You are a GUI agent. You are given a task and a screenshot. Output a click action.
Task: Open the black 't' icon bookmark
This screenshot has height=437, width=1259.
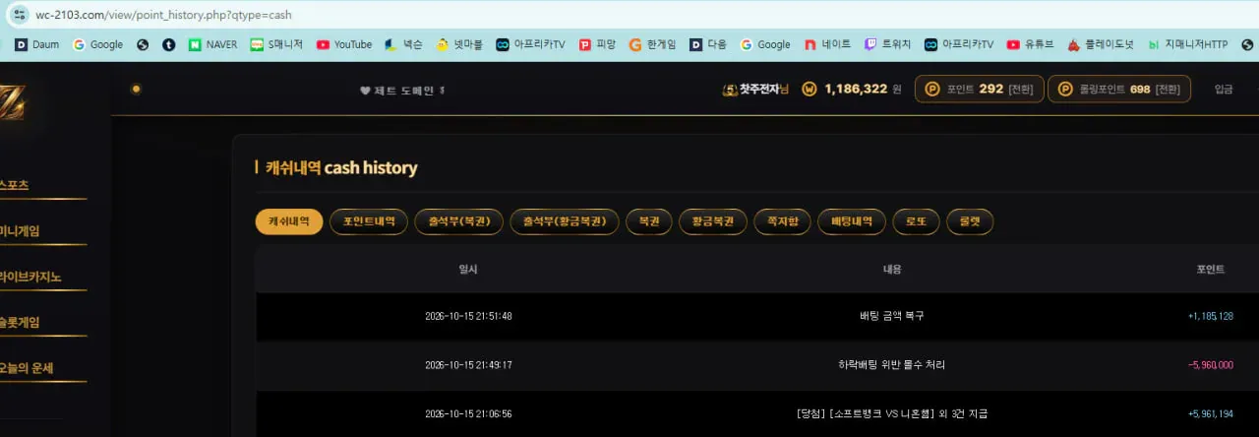click(x=169, y=44)
